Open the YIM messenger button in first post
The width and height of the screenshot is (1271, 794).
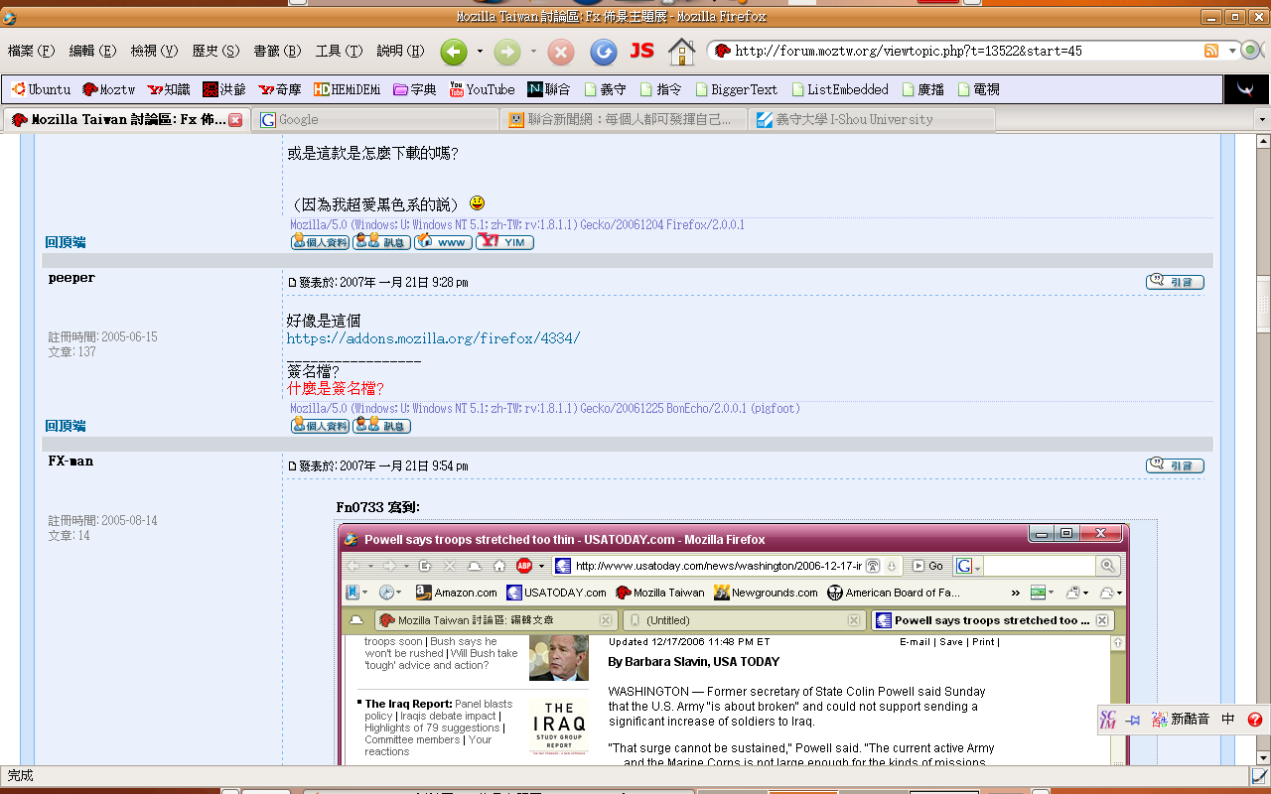[504, 242]
